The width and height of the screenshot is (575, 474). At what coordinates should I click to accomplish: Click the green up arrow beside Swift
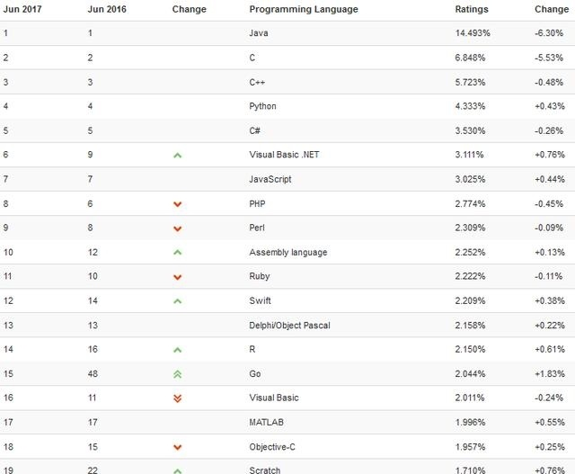[x=177, y=301]
